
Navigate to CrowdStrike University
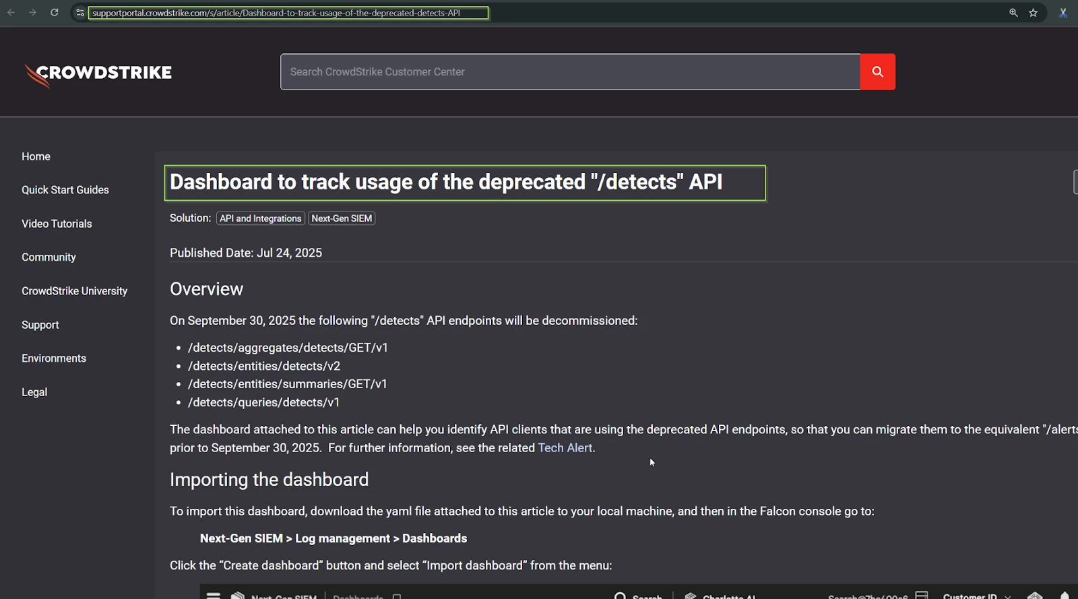click(74, 291)
